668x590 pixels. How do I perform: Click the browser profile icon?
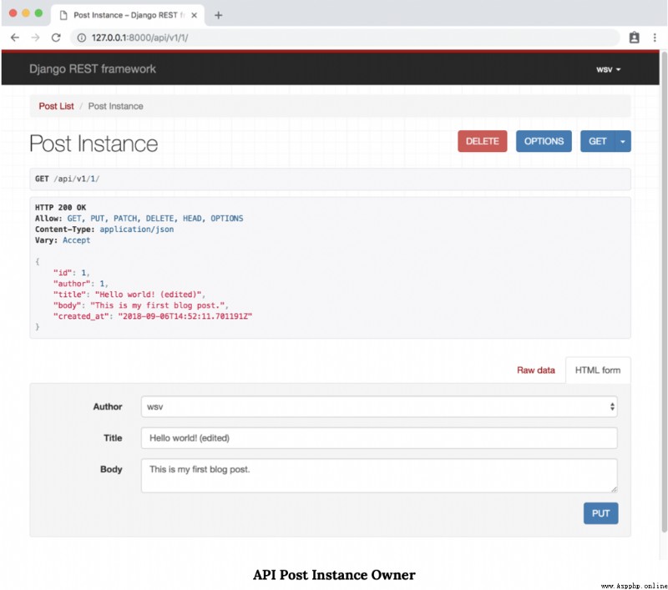coord(634,38)
